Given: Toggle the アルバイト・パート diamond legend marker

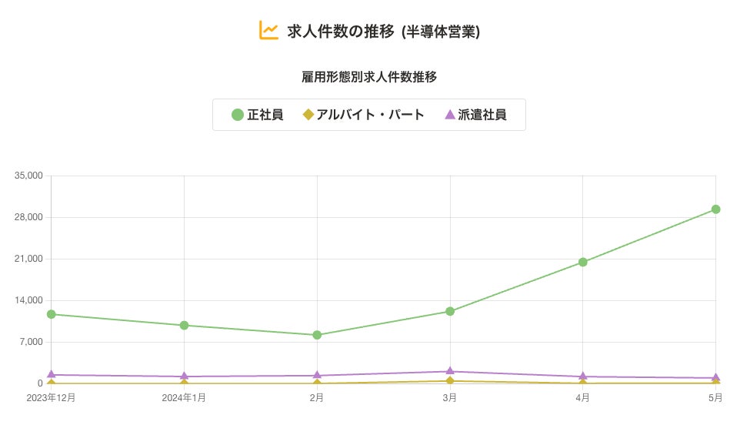Looking at the screenshot, I should click(308, 115).
